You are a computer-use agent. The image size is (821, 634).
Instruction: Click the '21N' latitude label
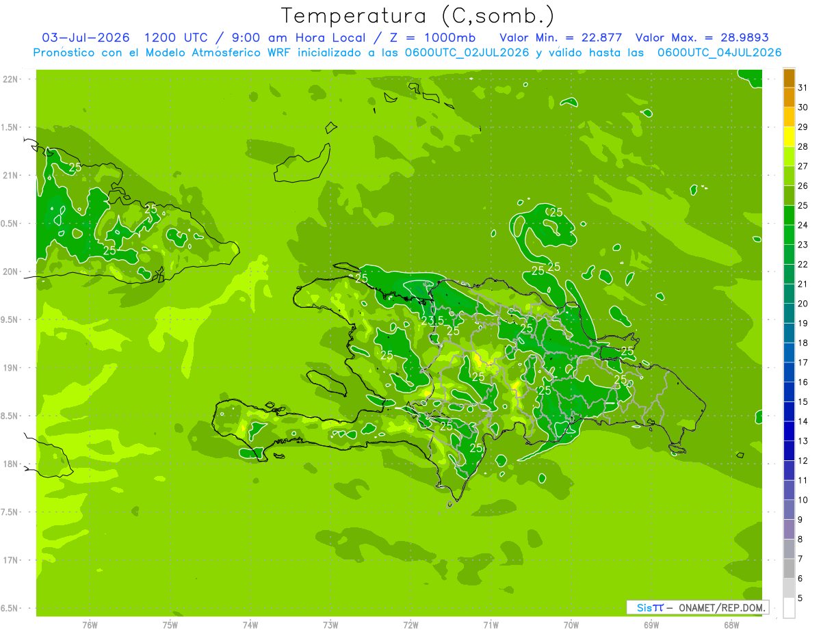10,176
